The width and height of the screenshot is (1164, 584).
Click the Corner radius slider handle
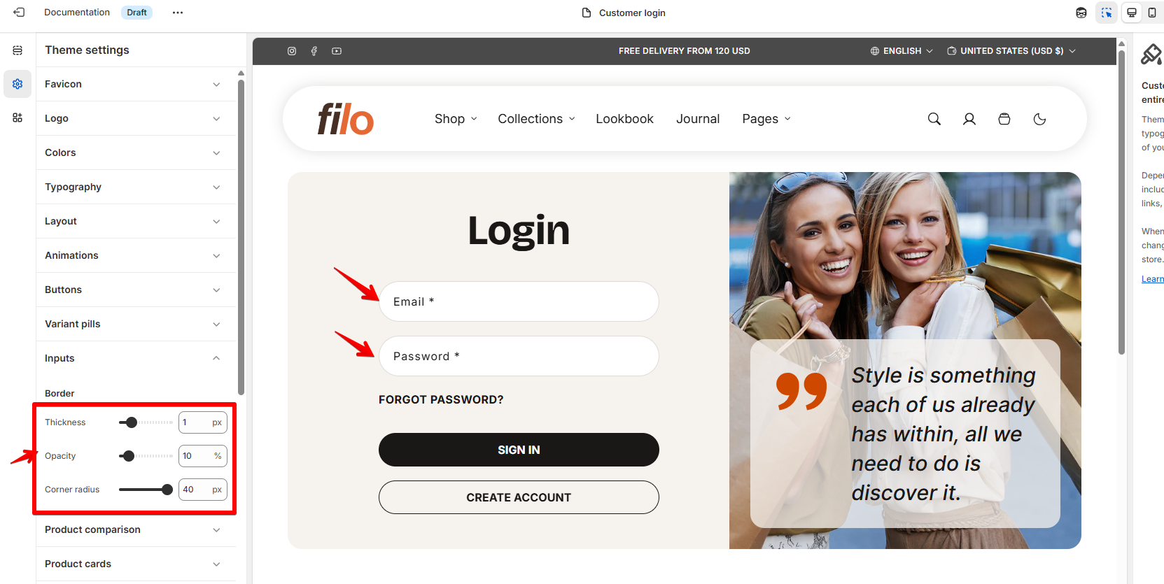tap(167, 490)
